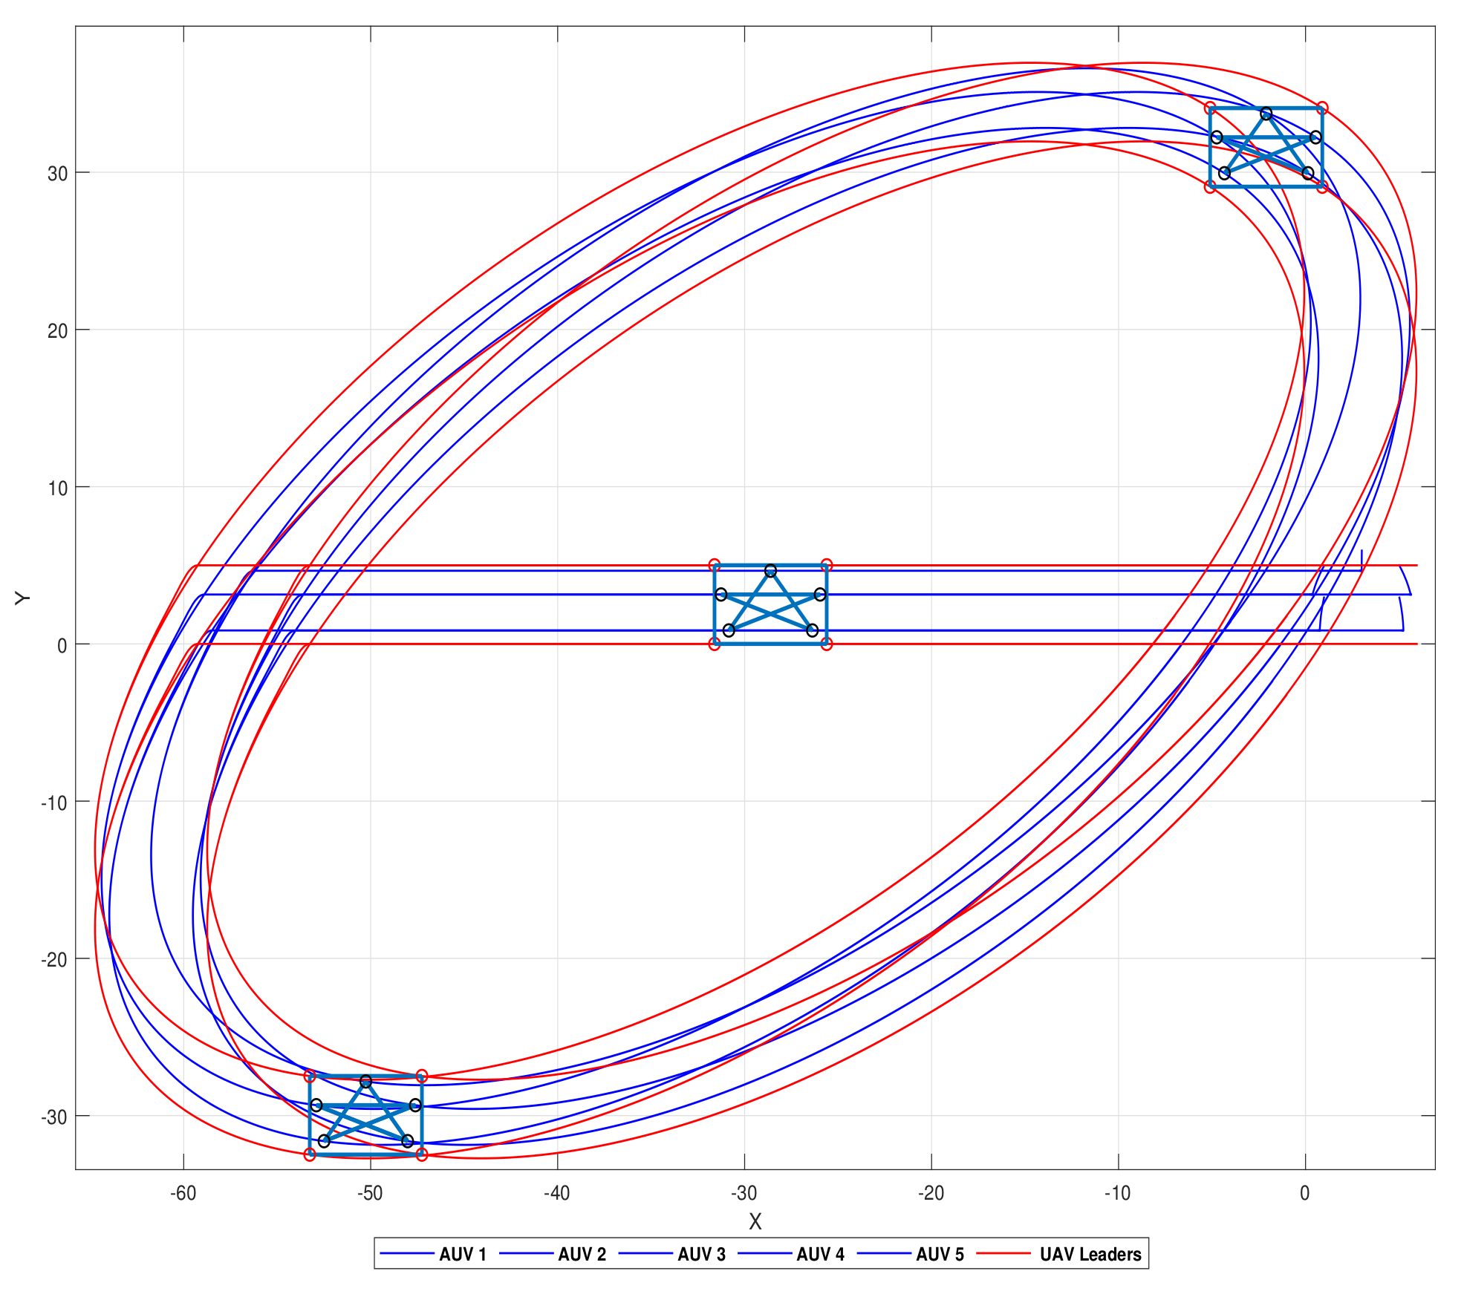Viewport: 1464px width, 1294px height.
Task: Click the AUV 3 legend entry
Action: click(701, 1254)
